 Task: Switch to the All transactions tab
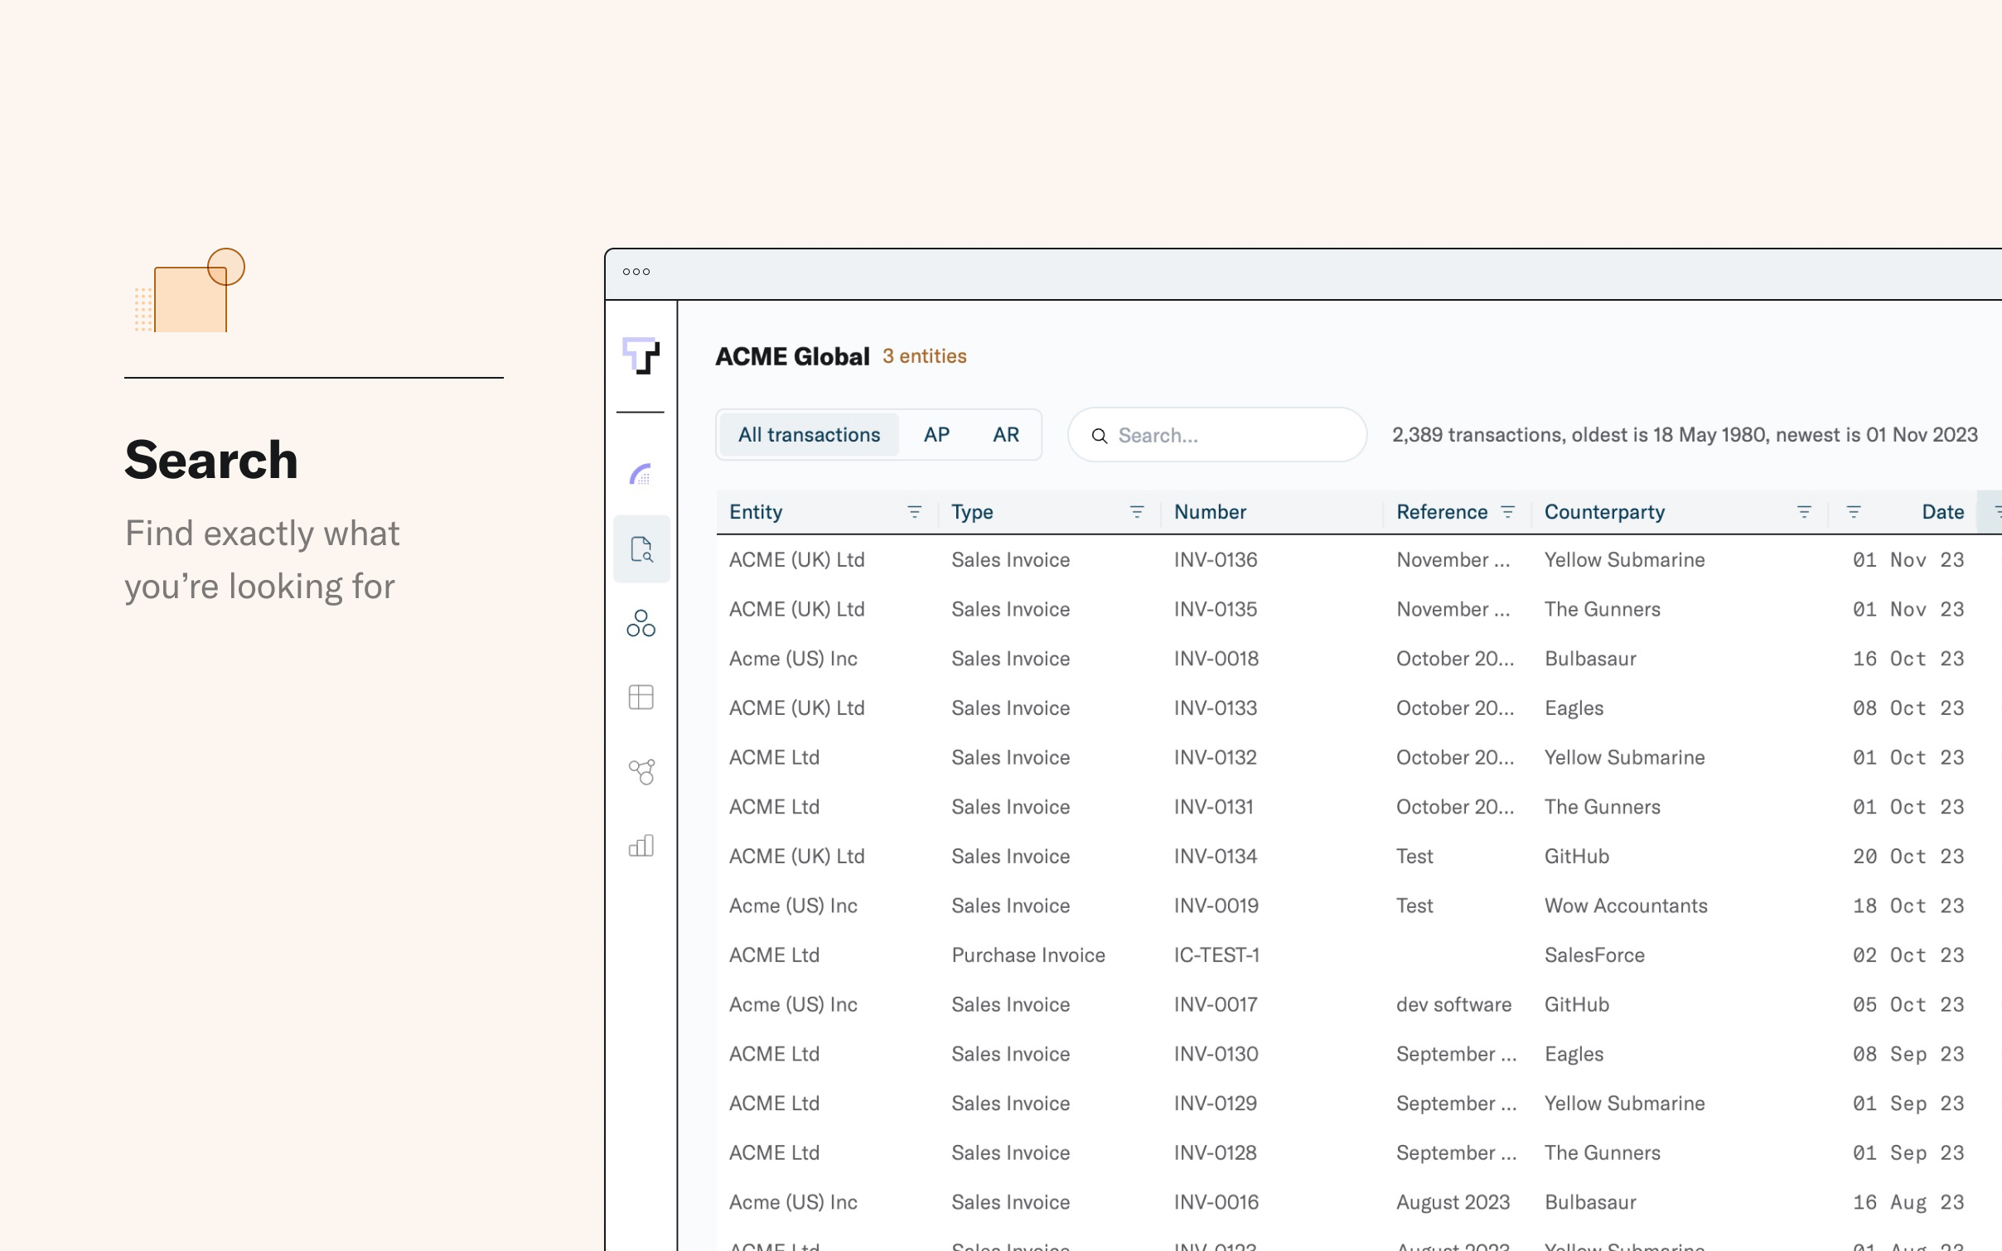pos(809,435)
